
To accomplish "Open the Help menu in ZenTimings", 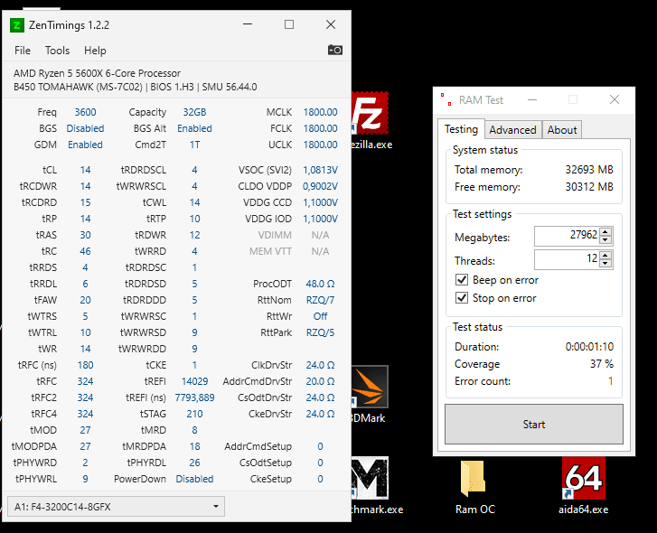I will 95,51.
